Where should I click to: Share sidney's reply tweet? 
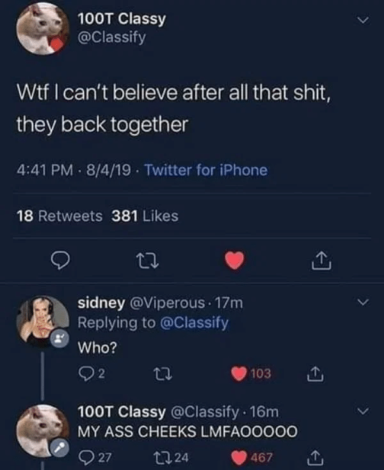(316, 374)
